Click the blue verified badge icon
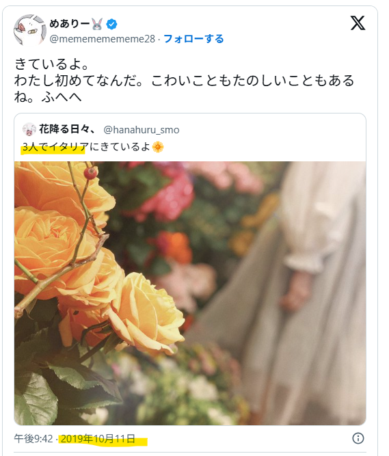389x456 pixels. (111, 24)
